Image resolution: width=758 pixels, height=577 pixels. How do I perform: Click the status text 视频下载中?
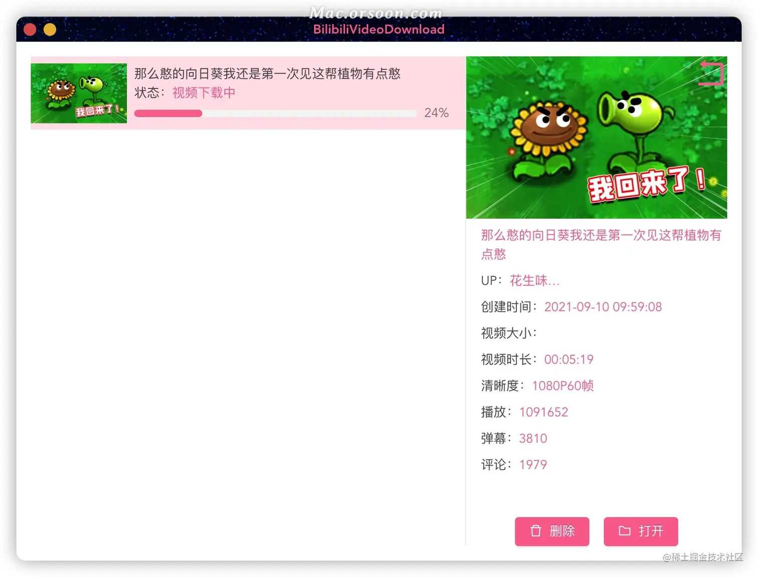point(204,93)
